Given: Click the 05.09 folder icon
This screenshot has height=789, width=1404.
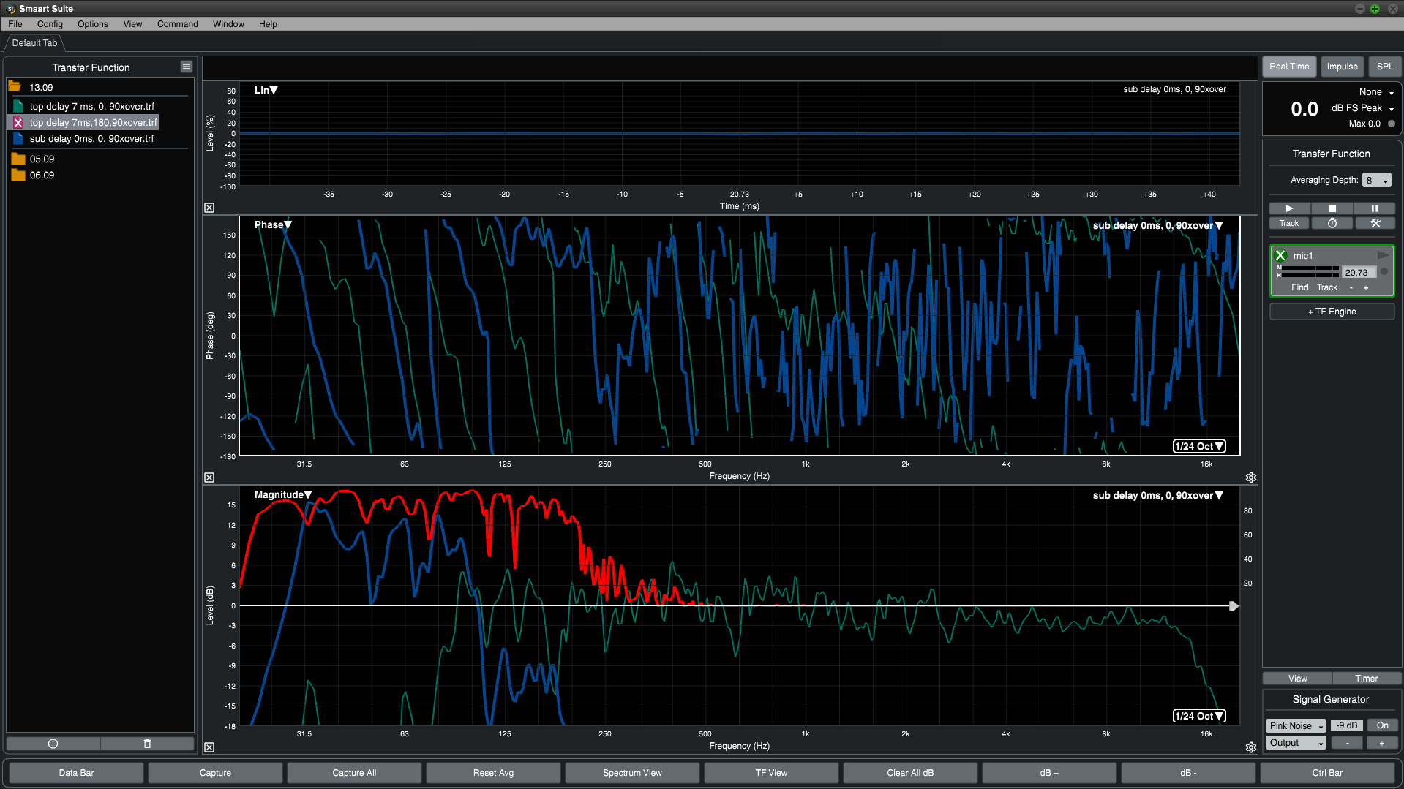Looking at the screenshot, I should [18, 159].
